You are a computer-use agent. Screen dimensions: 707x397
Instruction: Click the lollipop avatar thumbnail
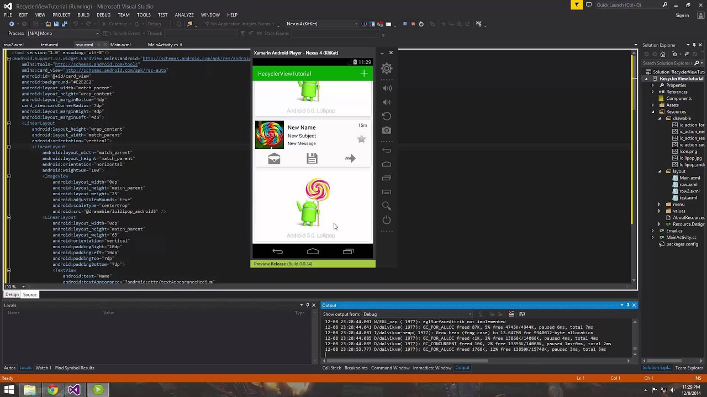(270, 135)
